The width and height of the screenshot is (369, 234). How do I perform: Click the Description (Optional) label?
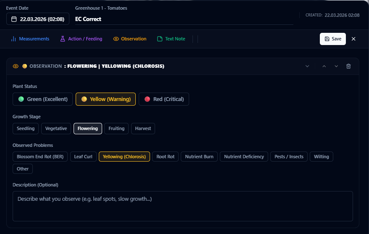coord(35,185)
